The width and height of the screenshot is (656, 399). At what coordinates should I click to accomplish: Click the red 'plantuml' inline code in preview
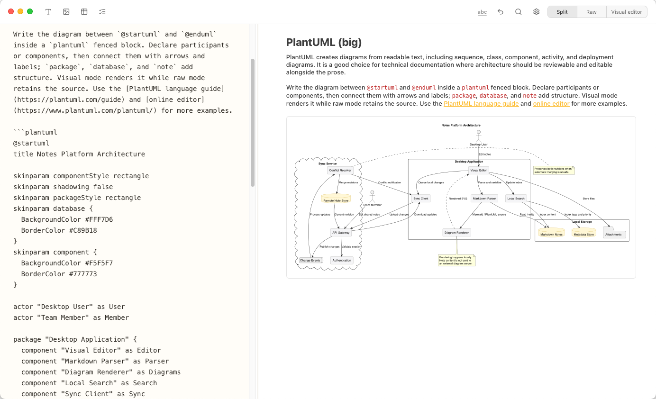pos(475,88)
